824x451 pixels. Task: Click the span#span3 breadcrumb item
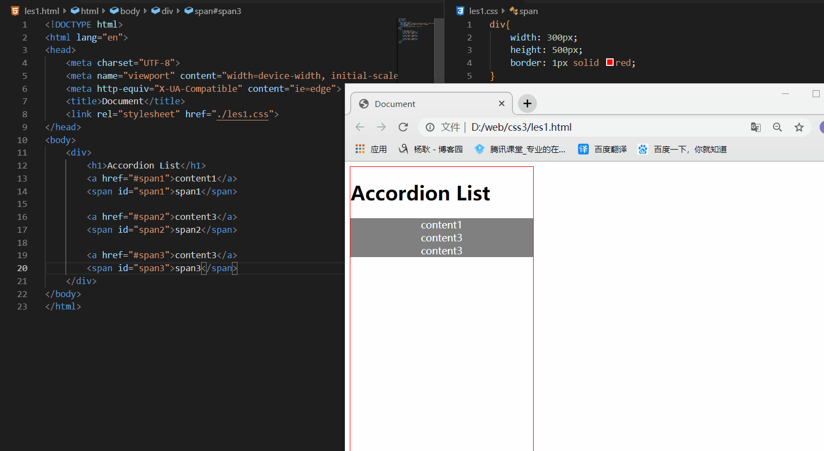point(217,11)
